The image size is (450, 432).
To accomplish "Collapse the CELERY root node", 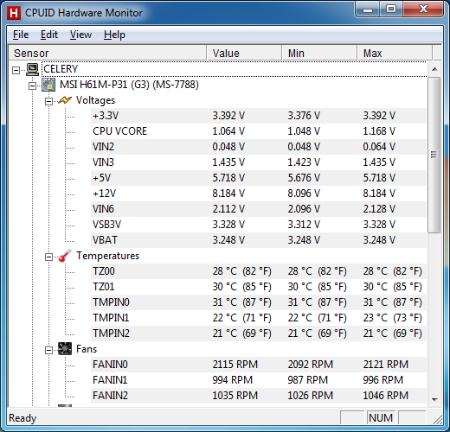I will click(16, 70).
